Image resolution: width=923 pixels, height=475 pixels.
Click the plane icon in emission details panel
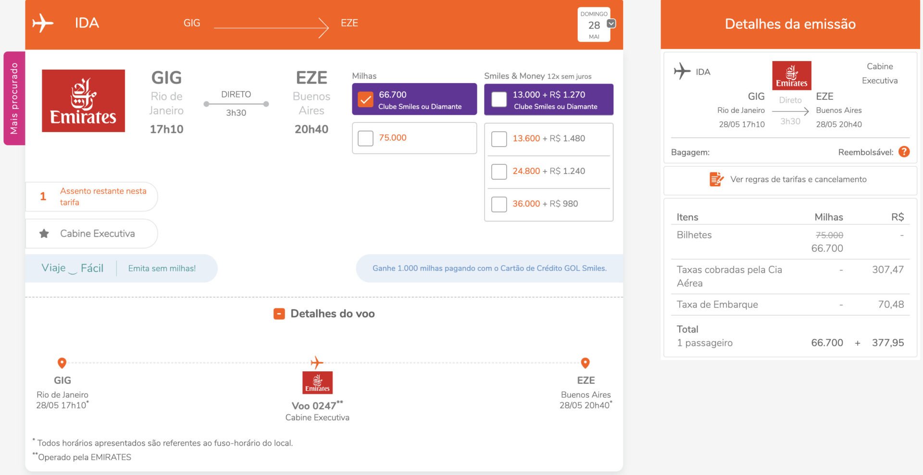click(682, 71)
